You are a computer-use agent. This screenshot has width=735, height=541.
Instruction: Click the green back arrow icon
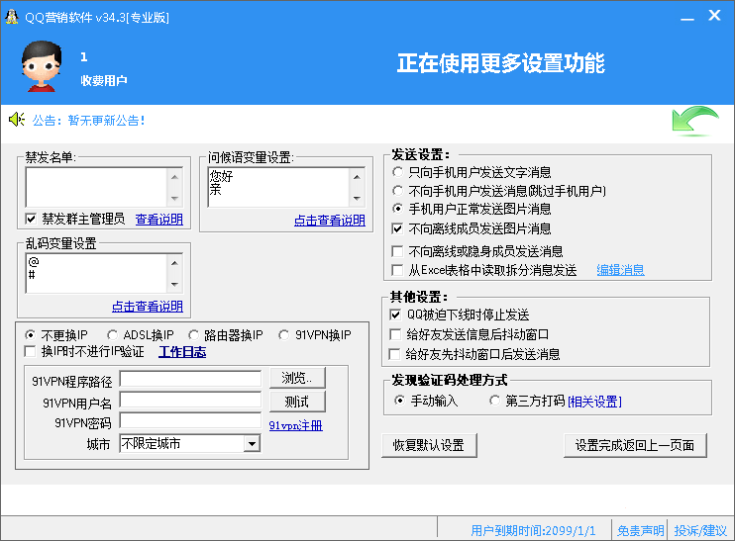point(695,122)
